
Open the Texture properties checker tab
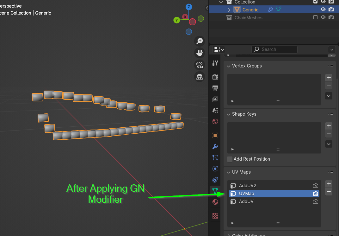[x=215, y=216]
